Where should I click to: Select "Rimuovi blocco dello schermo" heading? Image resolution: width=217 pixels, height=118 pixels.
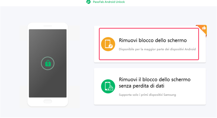tap(153, 41)
